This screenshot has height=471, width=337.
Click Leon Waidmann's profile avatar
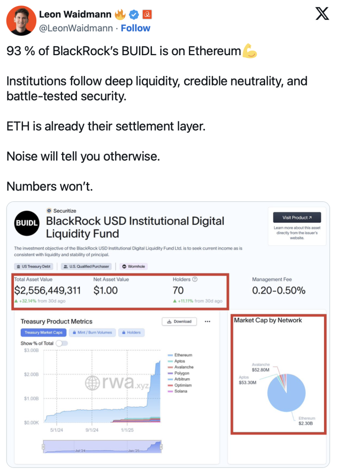pyautogui.click(x=21, y=21)
